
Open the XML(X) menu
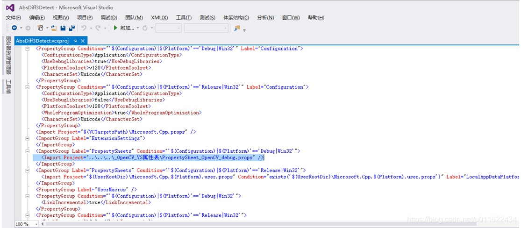[159, 18]
